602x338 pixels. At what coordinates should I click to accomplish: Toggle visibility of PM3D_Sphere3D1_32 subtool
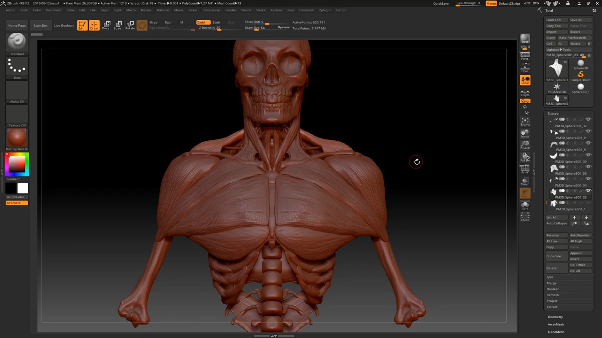pyautogui.click(x=588, y=120)
